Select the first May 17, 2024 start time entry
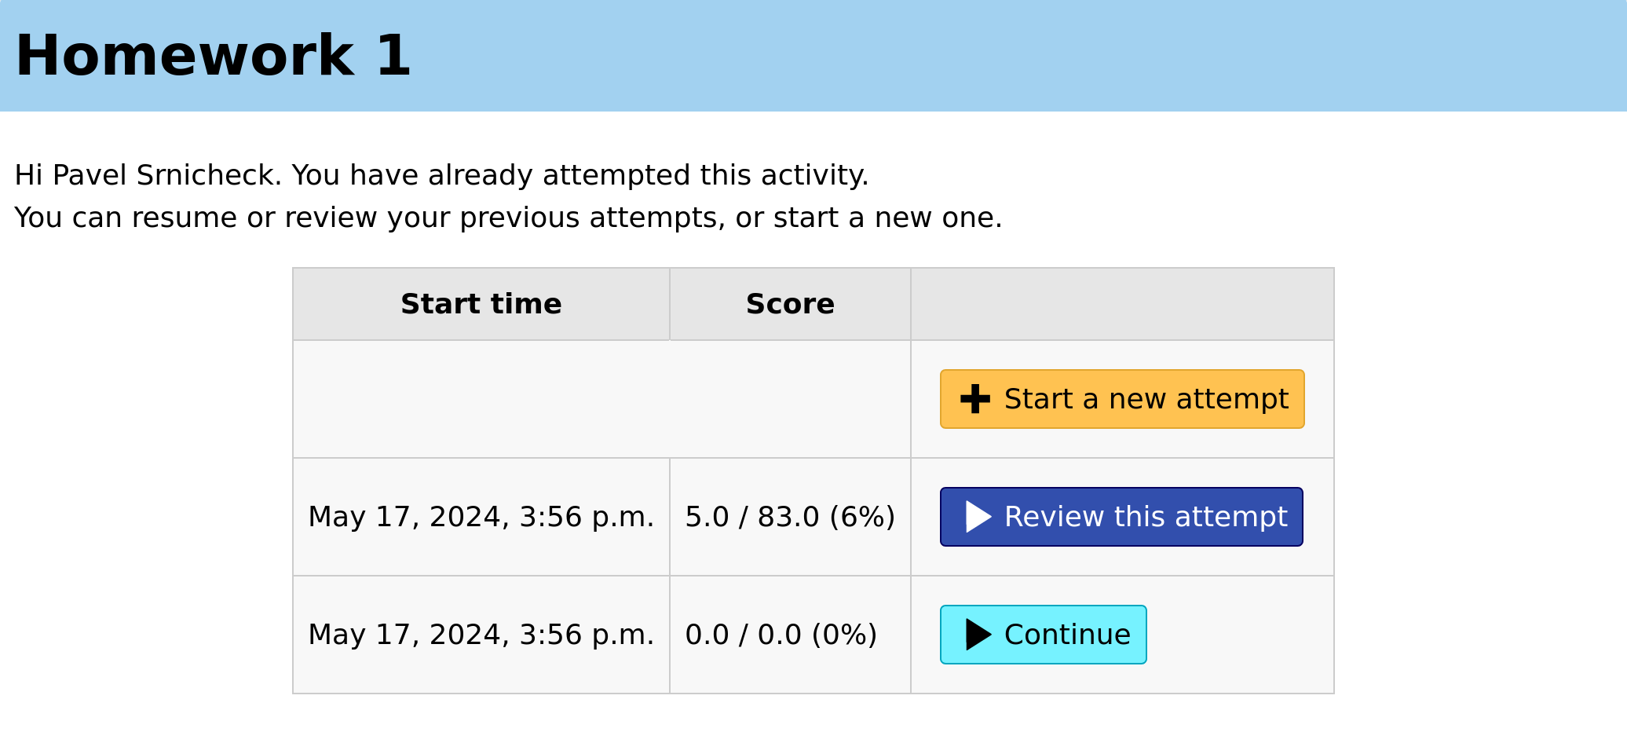Image resolution: width=1627 pixels, height=754 pixels. (481, 517)
